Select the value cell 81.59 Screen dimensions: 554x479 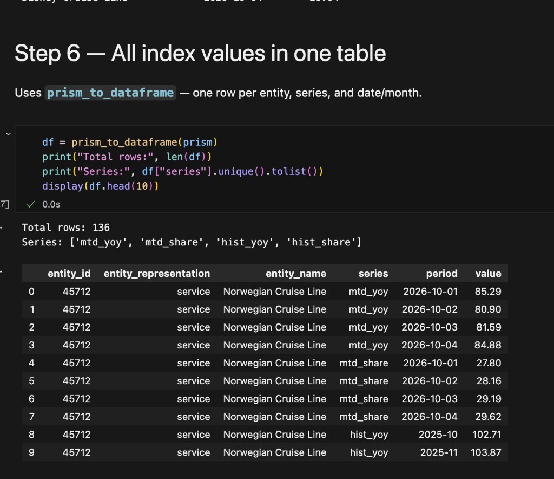(489, 327)
